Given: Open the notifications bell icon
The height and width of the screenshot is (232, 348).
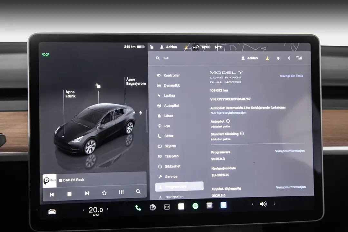Looking at the screenshot, I should click(278, 58).
